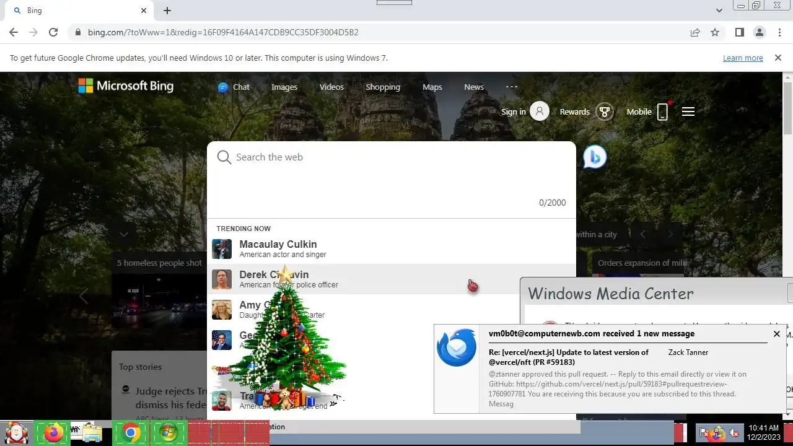Image resolution: width=793 pixels, height=446 pixels.
Task: Open Orders expansion of military story
Action: pos(642,263)
